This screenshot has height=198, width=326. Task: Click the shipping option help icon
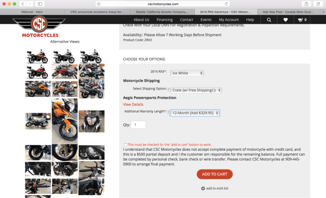click(x=169, y=89)
